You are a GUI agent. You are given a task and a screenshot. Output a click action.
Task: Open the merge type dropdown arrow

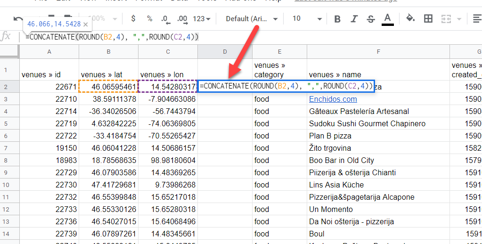[x=459, y=19]
